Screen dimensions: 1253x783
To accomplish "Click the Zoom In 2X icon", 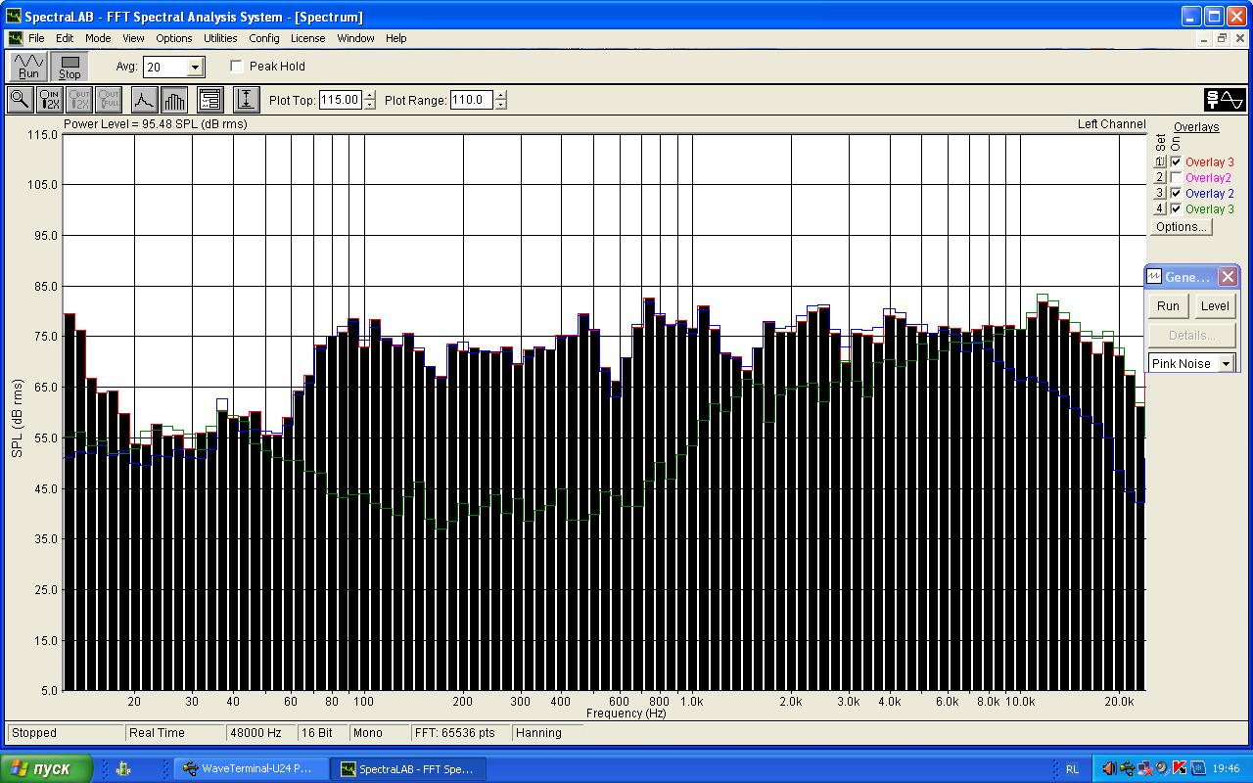I will tap(49, 99).
